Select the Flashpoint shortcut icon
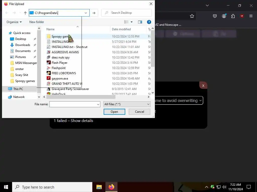The width and height of the screenshot is (257, 192). 48,68
